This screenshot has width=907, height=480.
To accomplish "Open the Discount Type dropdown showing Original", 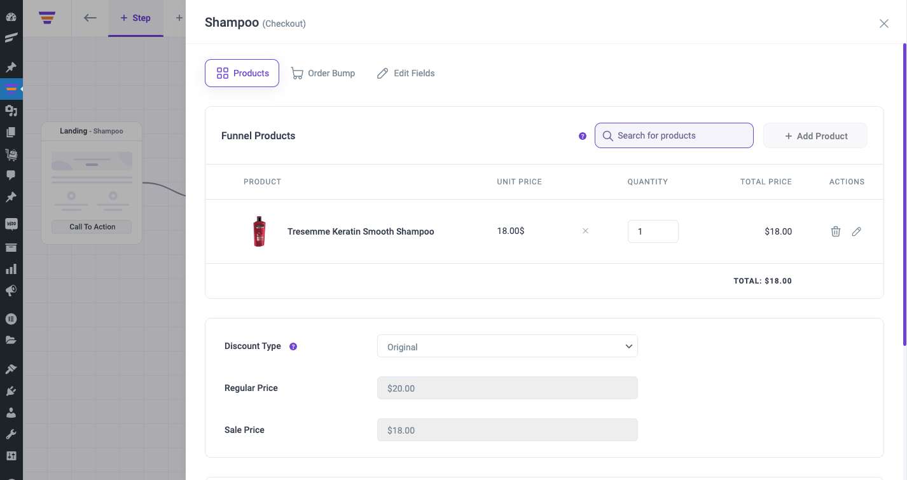I will (508, 346).
